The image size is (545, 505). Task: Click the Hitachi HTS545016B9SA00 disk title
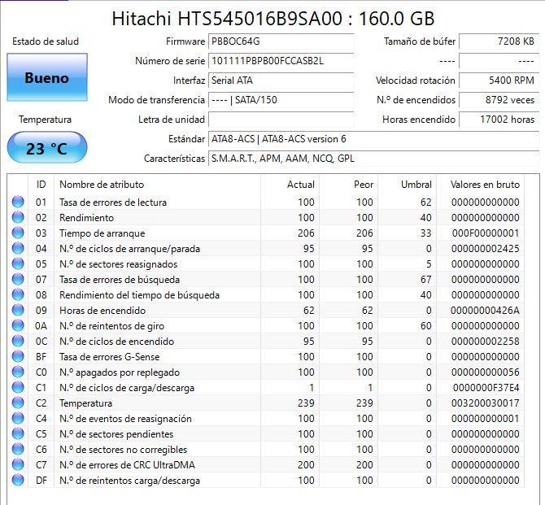272,18
